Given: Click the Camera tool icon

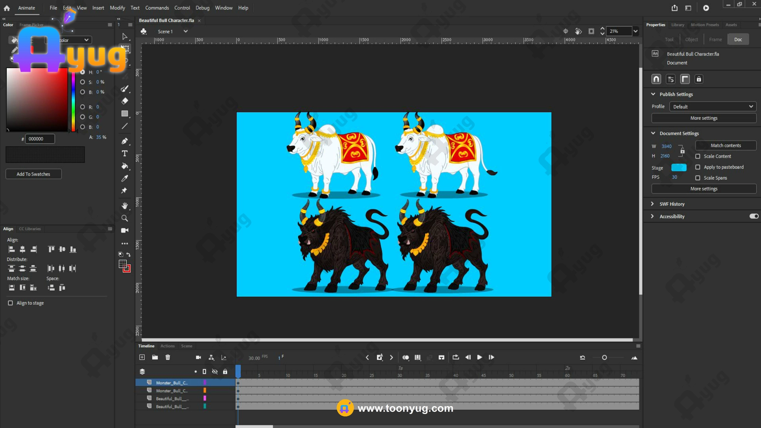Looking at the screenshot, I should tap(124, 230).
